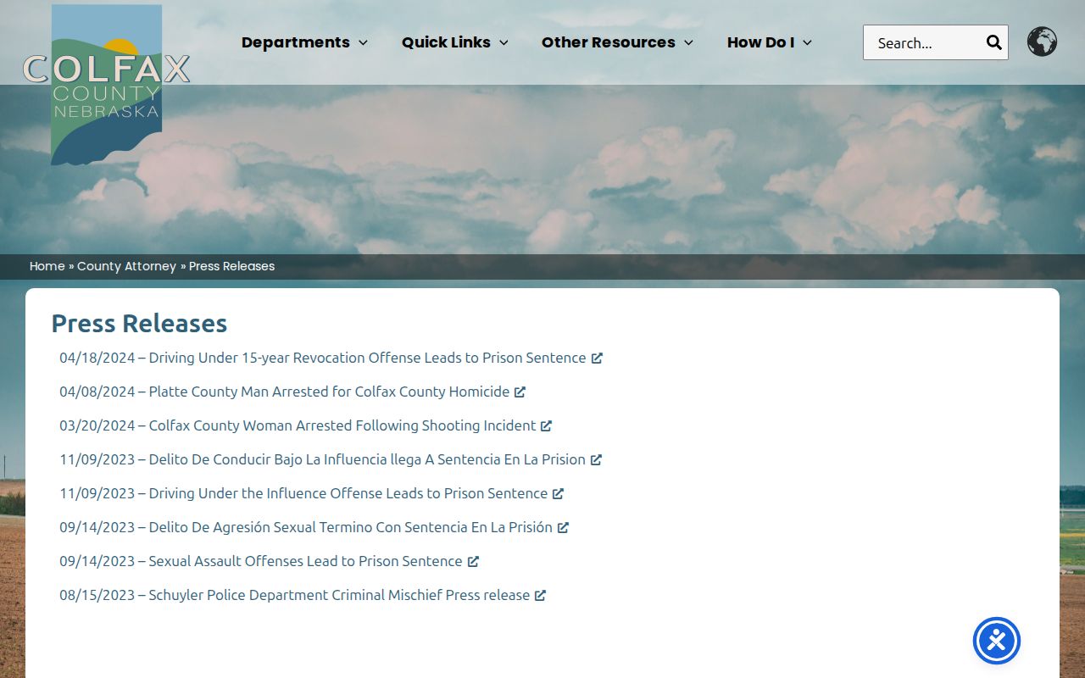Screen dimensions: 1085x678
Task: Click external link icon beside Colfax County Homicide release
Action: (520, 392)
